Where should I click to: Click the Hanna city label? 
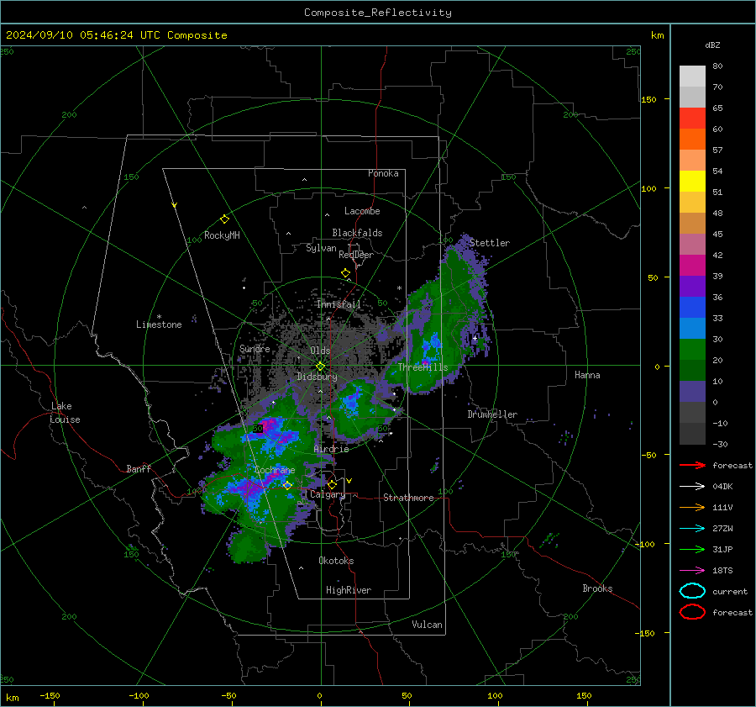pos(587,375)
